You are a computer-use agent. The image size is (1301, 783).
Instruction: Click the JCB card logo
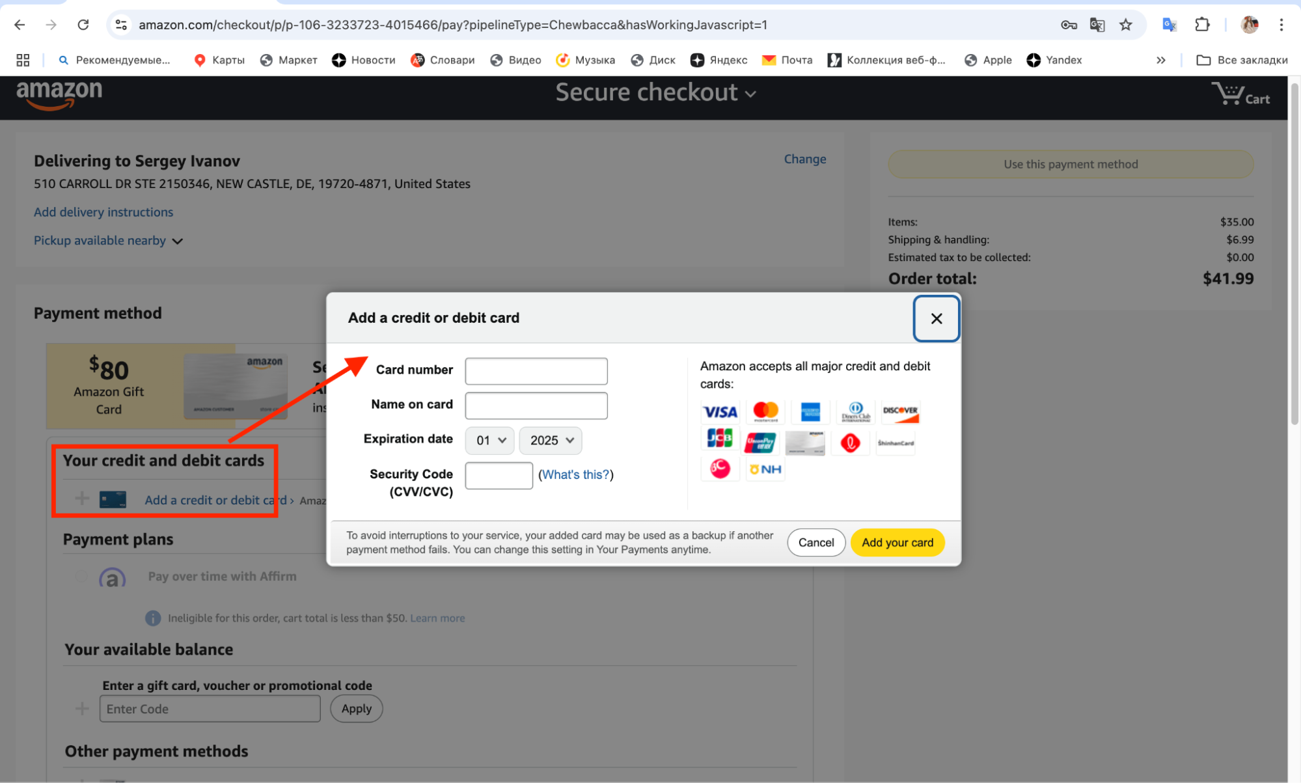click(x=719, y=439)
